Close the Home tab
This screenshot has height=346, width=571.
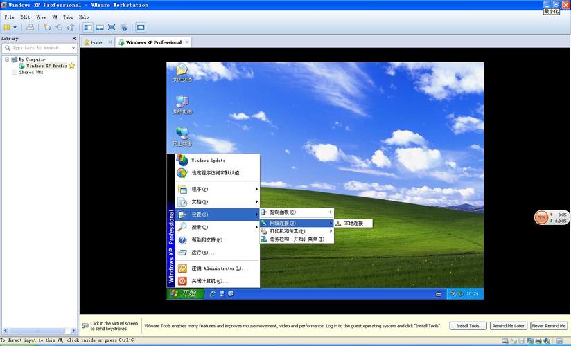pyautogui.click(x=110, y=42)
